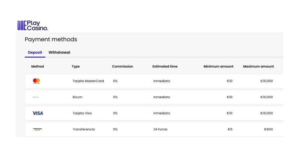Select the Bizum payment type text
The width and height of the screenshot is (299, 157).
point(78,97)
